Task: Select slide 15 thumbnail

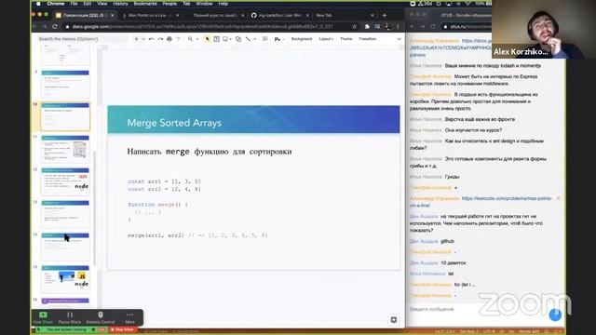Action: tap(65, 279)
